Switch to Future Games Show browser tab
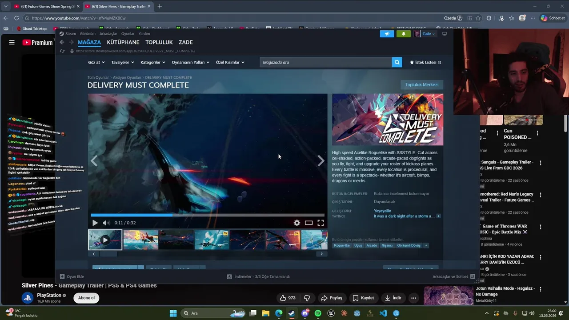 pyautogui.click(x=47, y=6)
